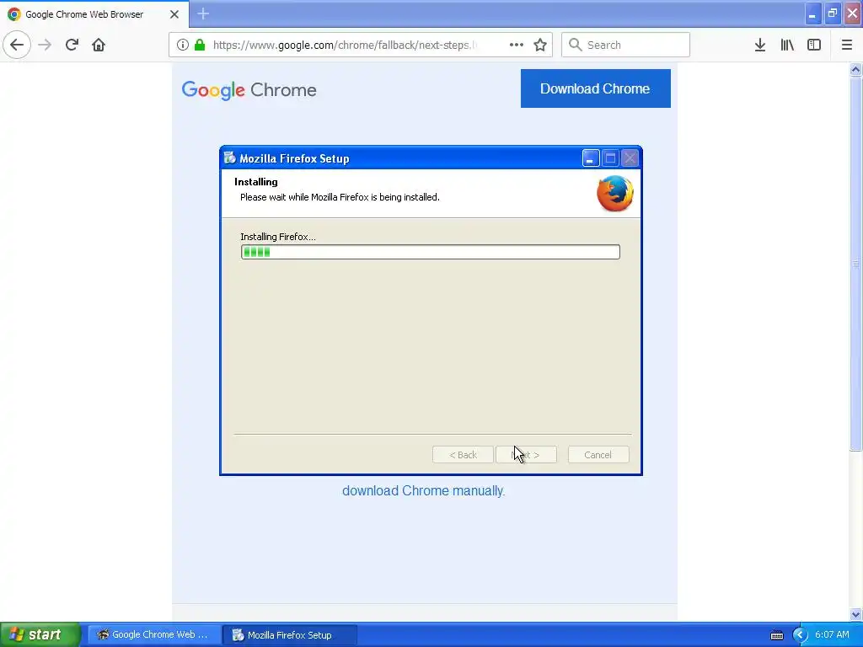Click the page scrollbar down arrow
Screen dimensions: 863x647
point(855,614)
